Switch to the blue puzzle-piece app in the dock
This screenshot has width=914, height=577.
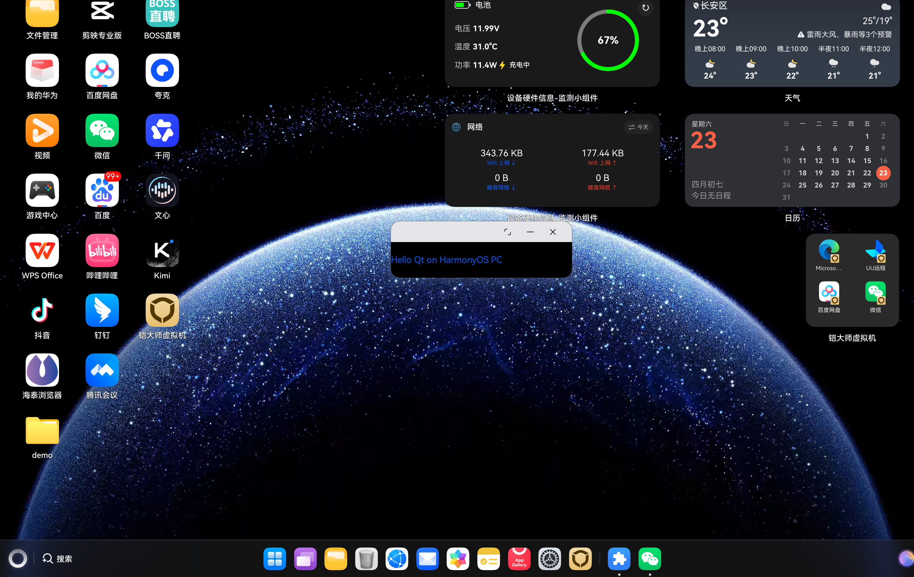(x=619, y=559)
